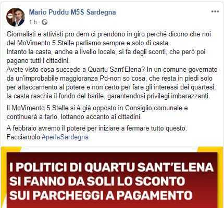Click the headline "I POLITICI DI QUARTU SANT'ELENA"

[111, 167]
